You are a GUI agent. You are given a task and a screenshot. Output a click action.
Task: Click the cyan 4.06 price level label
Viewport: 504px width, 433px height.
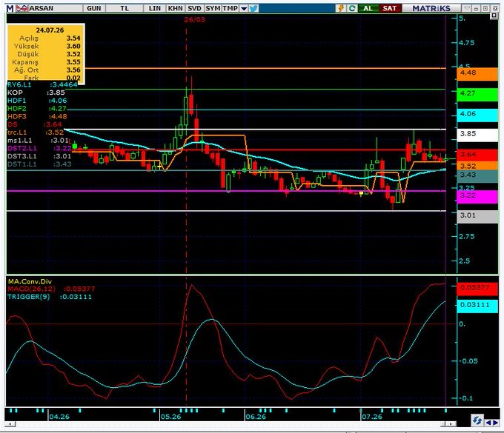tap(477, 114)
